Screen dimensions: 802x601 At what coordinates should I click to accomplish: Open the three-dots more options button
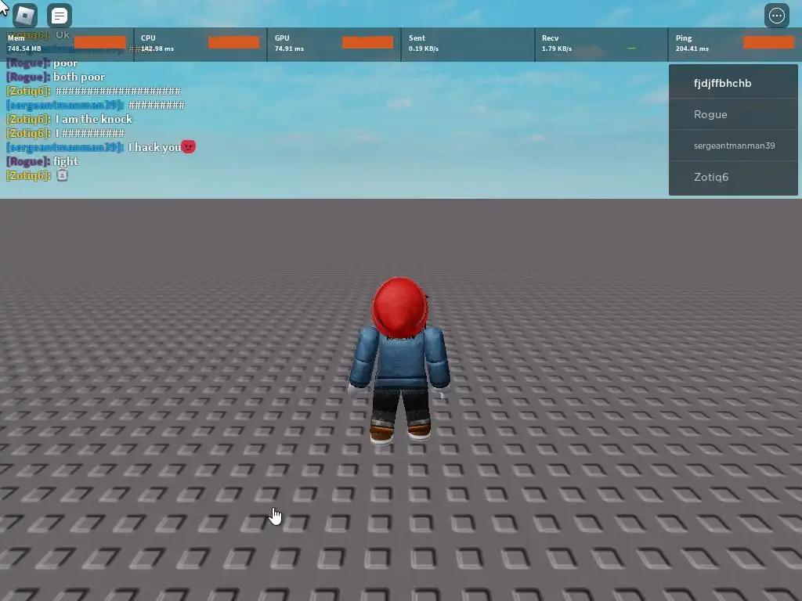pos(776,16)
